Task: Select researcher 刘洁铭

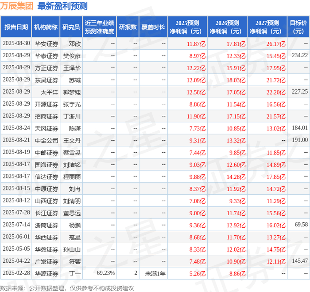Action: (x=72, y=165)
